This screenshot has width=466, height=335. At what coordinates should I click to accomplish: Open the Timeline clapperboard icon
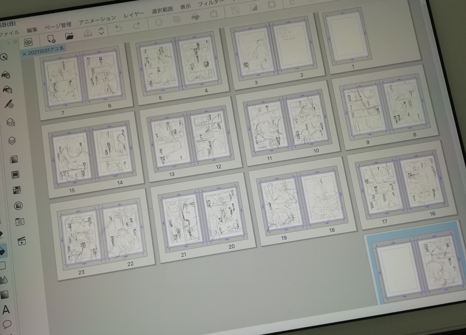tap(22, 241)
